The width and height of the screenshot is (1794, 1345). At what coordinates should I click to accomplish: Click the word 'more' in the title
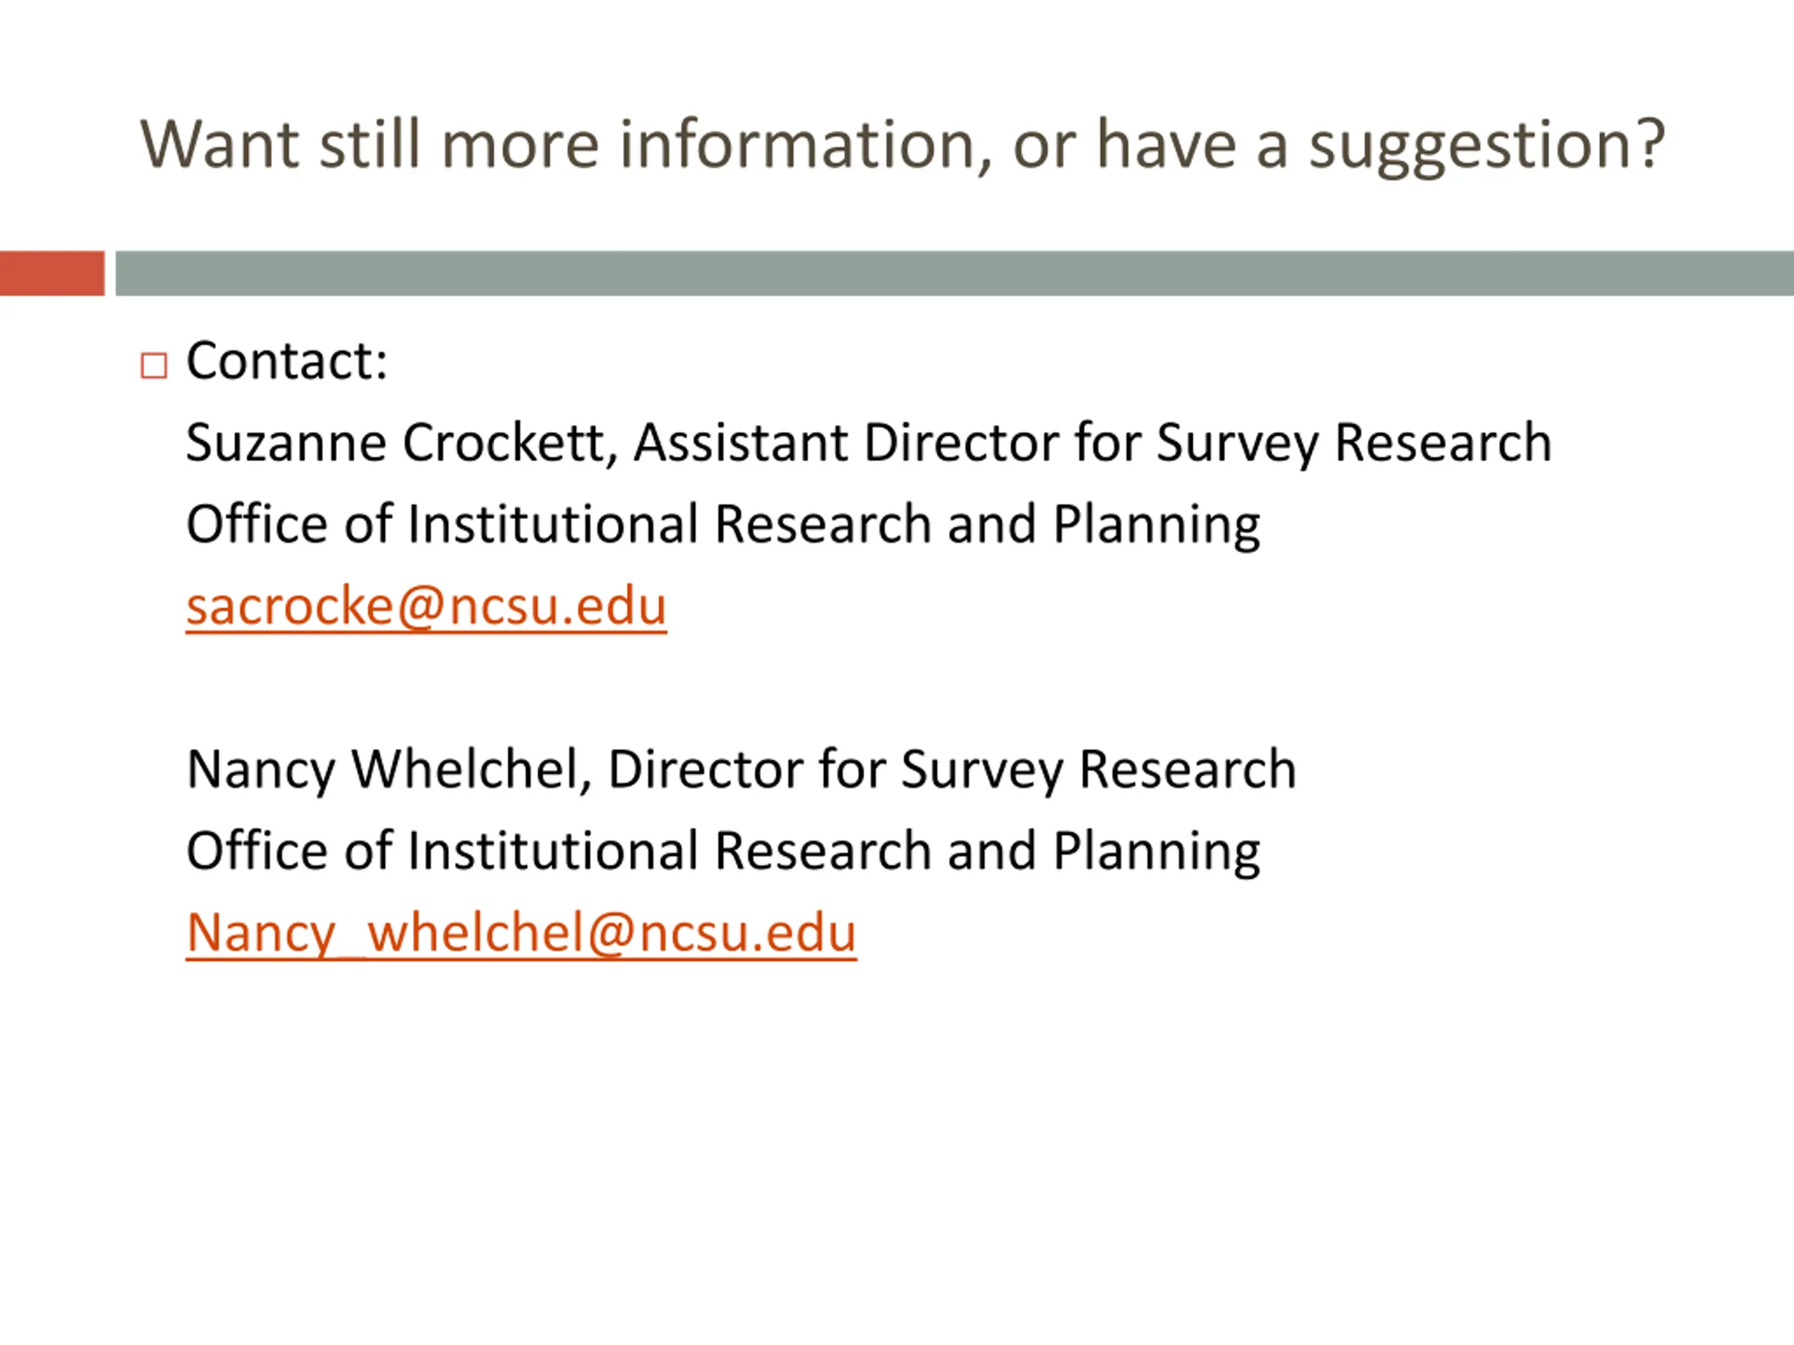520,151
